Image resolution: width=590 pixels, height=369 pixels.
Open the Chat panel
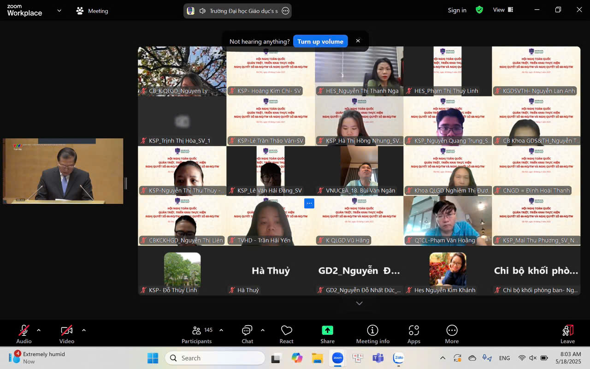(247, 334)
